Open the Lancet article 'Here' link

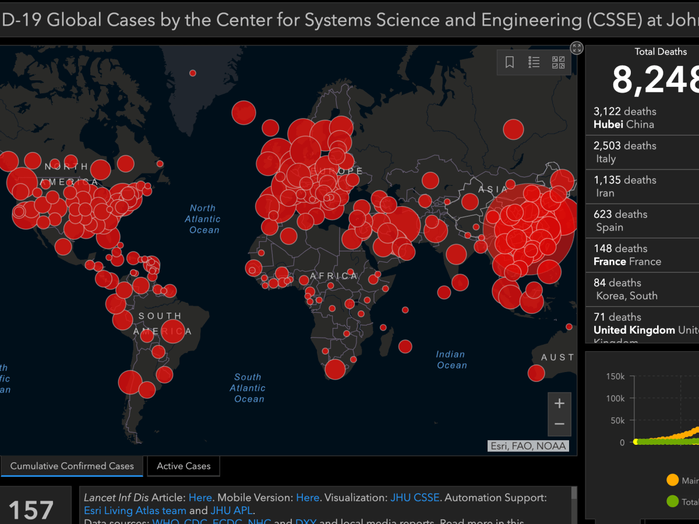(x=200, y=498)
